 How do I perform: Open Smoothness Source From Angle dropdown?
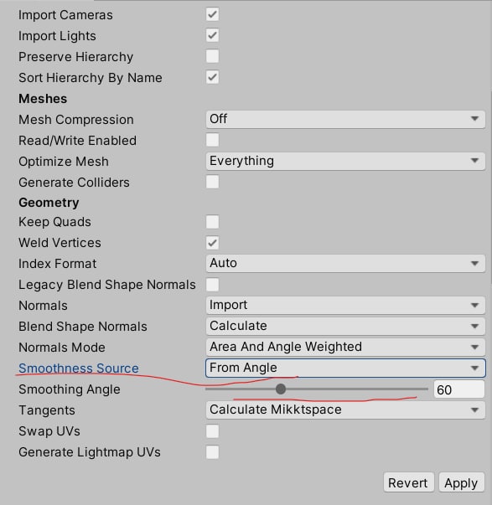(345, 368)
